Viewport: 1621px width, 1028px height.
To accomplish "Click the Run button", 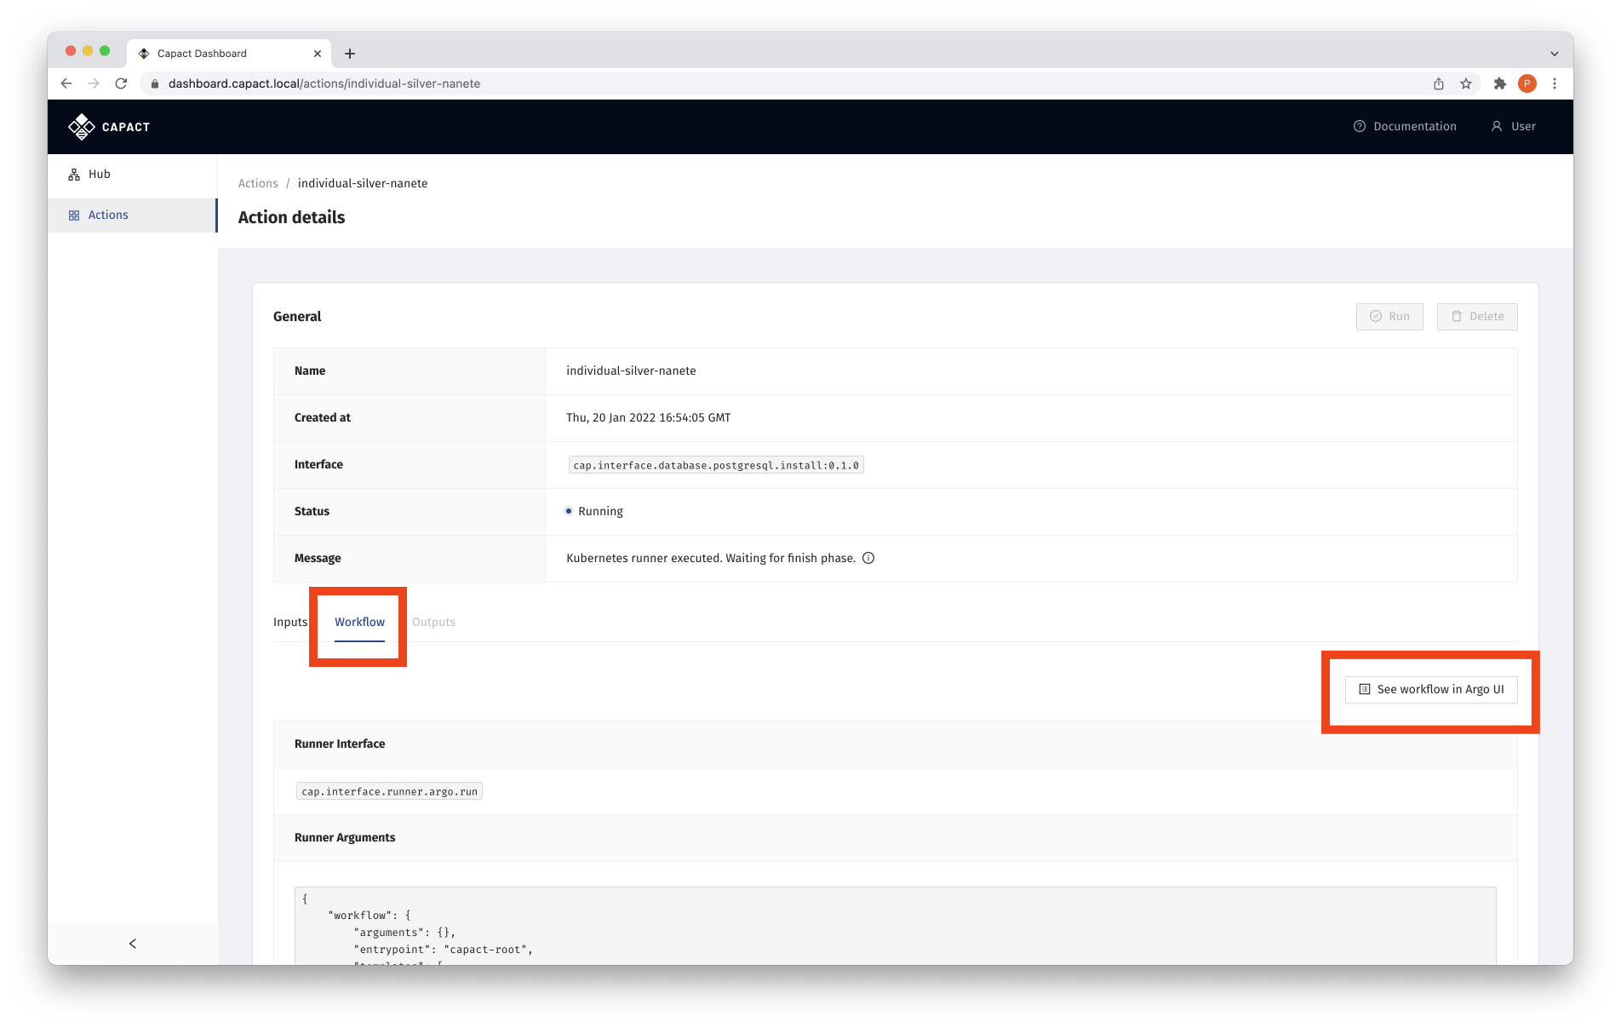I will click(1389, 316).
